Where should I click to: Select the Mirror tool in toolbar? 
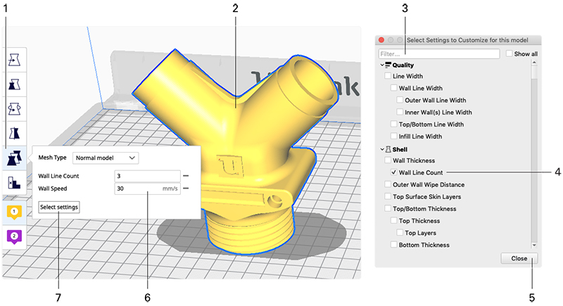14,133
